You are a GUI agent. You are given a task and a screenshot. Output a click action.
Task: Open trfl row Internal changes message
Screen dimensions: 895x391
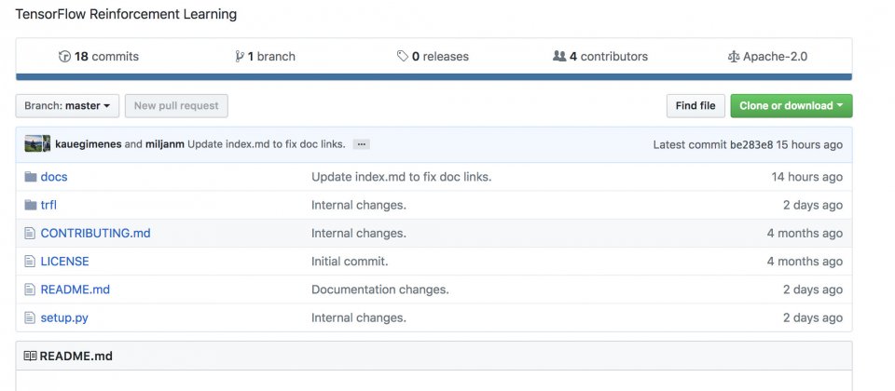click(358, 205)
